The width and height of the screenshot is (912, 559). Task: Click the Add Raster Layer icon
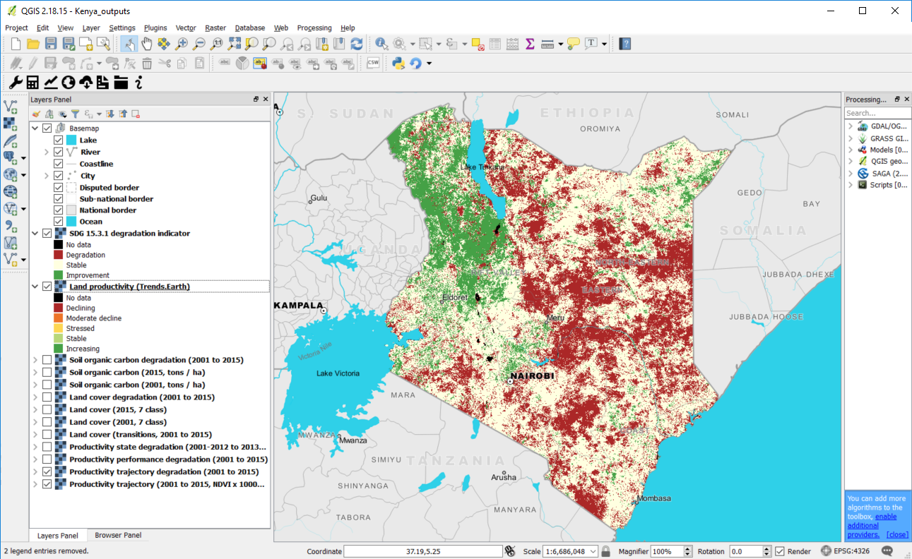10,124
